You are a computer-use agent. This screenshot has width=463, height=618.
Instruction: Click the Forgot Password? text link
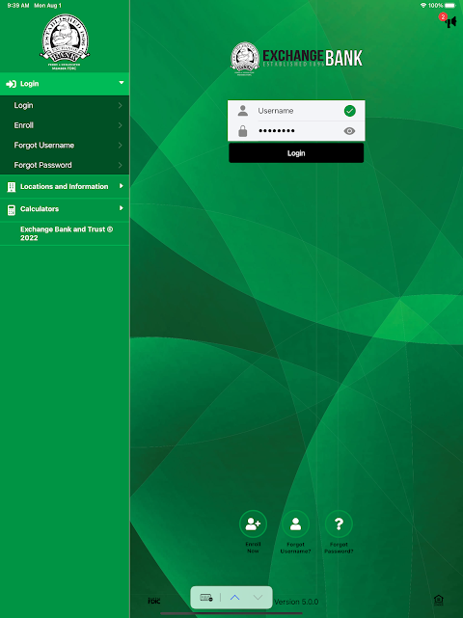click(339, 548)
